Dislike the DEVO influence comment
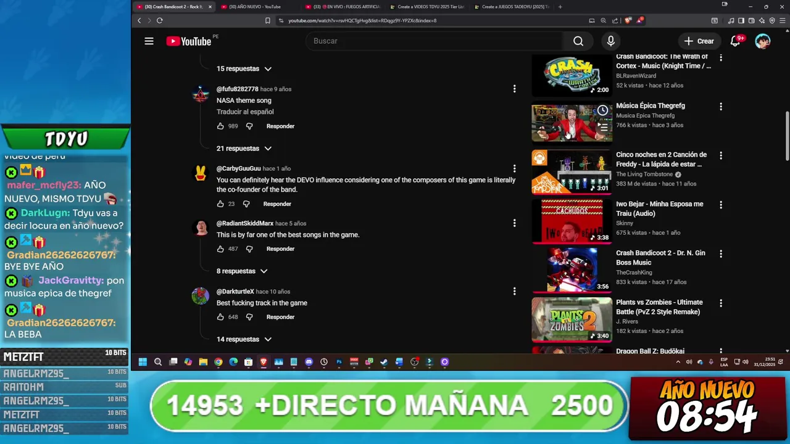Image resolution: width=790 pixels, height=444 pixels. pos(246,203)
